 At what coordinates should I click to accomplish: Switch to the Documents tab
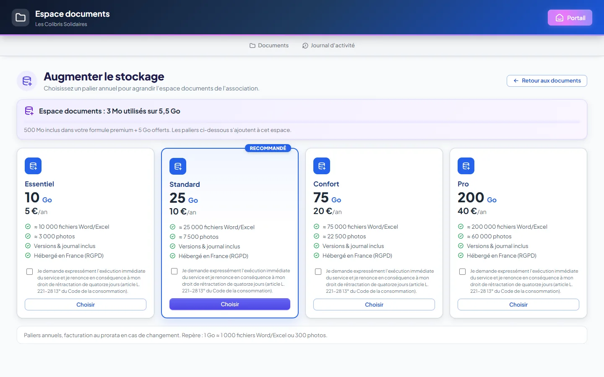click(x=269, y=45)
